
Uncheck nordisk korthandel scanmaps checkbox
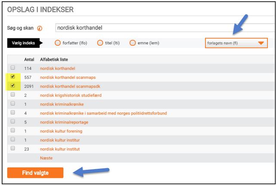tap(13, 77)
